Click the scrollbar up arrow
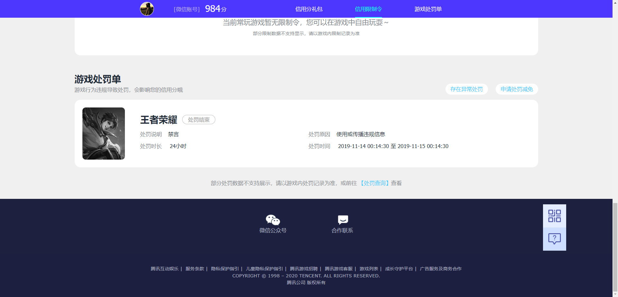Screen dimensions: 618x297 tap(615, 3)
